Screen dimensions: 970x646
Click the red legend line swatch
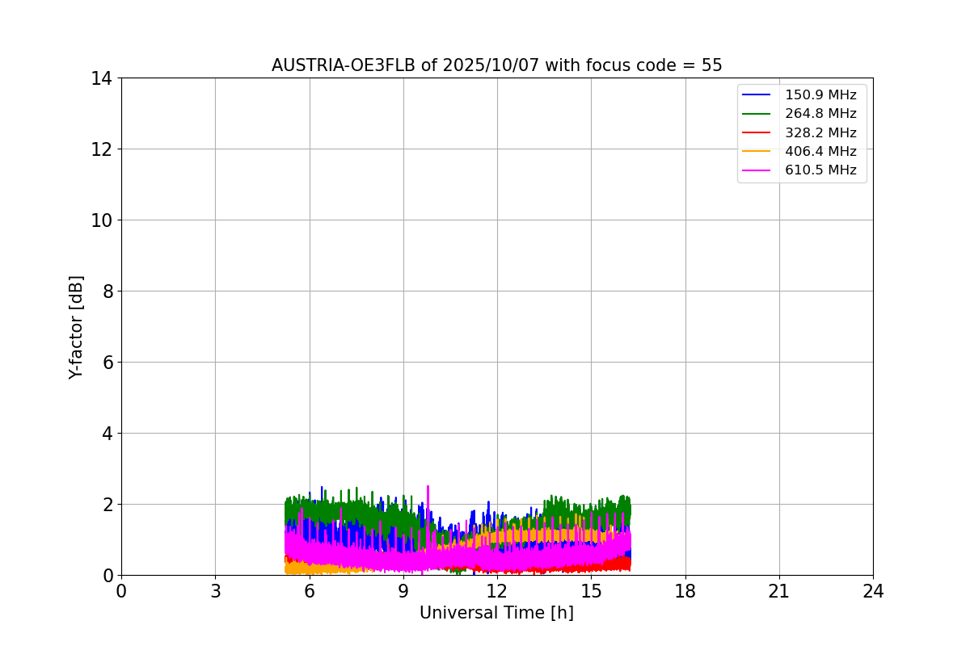[x=756, y=132]
